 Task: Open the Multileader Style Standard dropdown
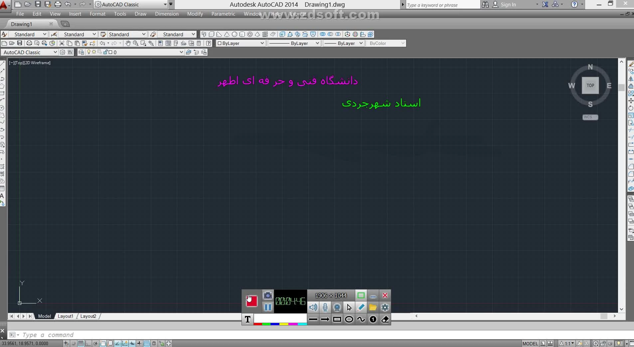193,34
